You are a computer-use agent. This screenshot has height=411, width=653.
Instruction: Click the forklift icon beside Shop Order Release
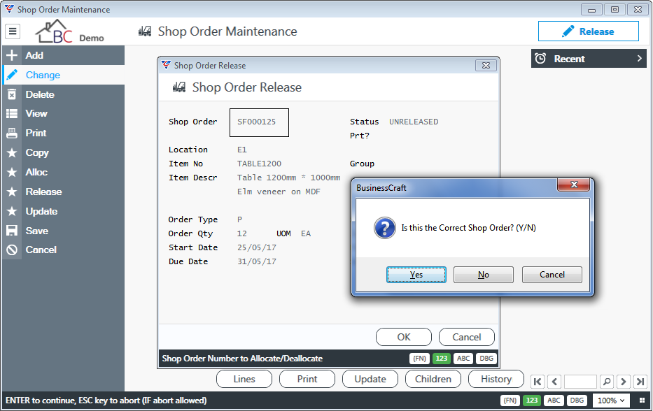(179, 87)
